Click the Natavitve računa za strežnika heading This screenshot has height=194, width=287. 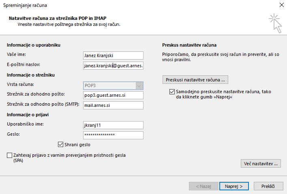58,18
